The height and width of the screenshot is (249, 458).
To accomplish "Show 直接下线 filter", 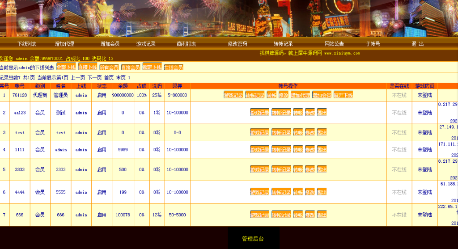I will (x=87, y=67).
